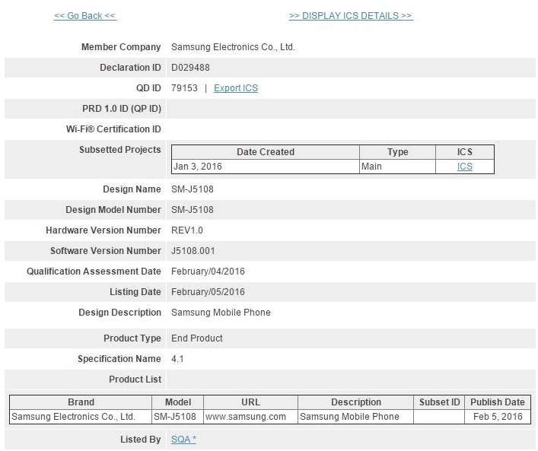Image resolution: width=538 pixels, height=451 pixels.
Task: Click product list brand Samsung Electronics cell
Action: click(x=81, y=417)
